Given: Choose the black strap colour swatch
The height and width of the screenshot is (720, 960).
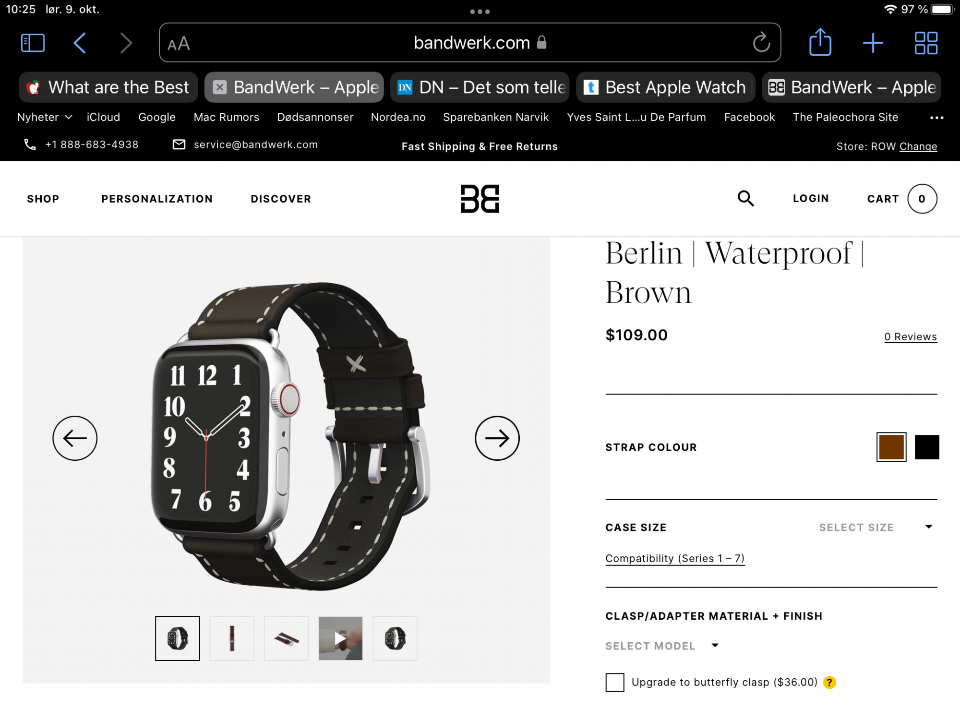Looking at the screenshot, I should pos(926,447).
